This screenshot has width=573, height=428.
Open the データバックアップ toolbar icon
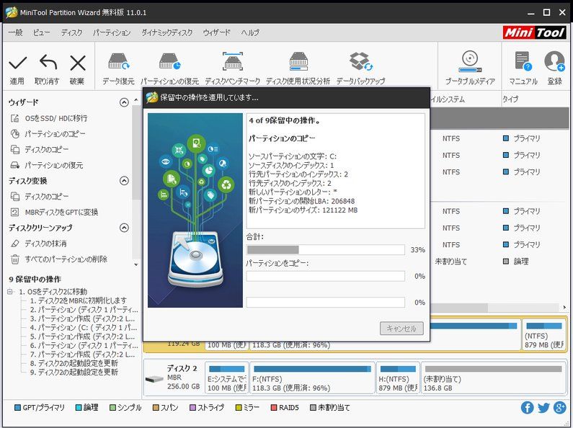click(360, 61)
